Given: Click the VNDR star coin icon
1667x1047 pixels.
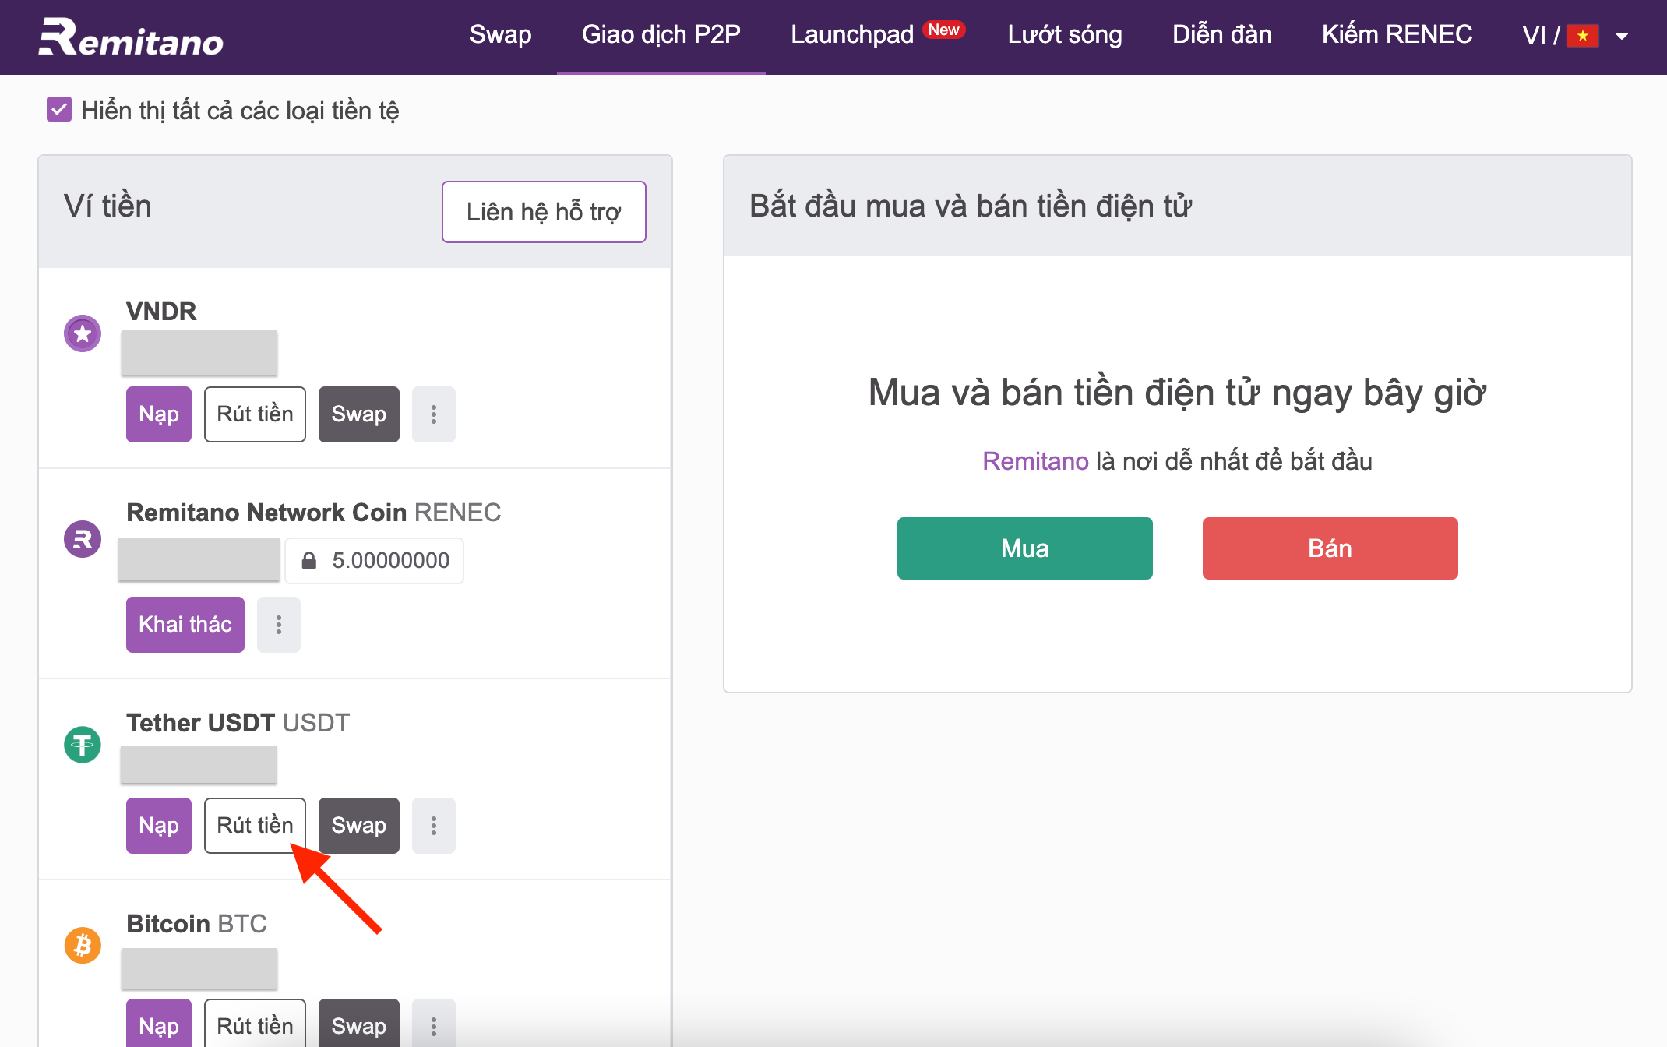Looking at the screenshot, I should click(83, 333).
